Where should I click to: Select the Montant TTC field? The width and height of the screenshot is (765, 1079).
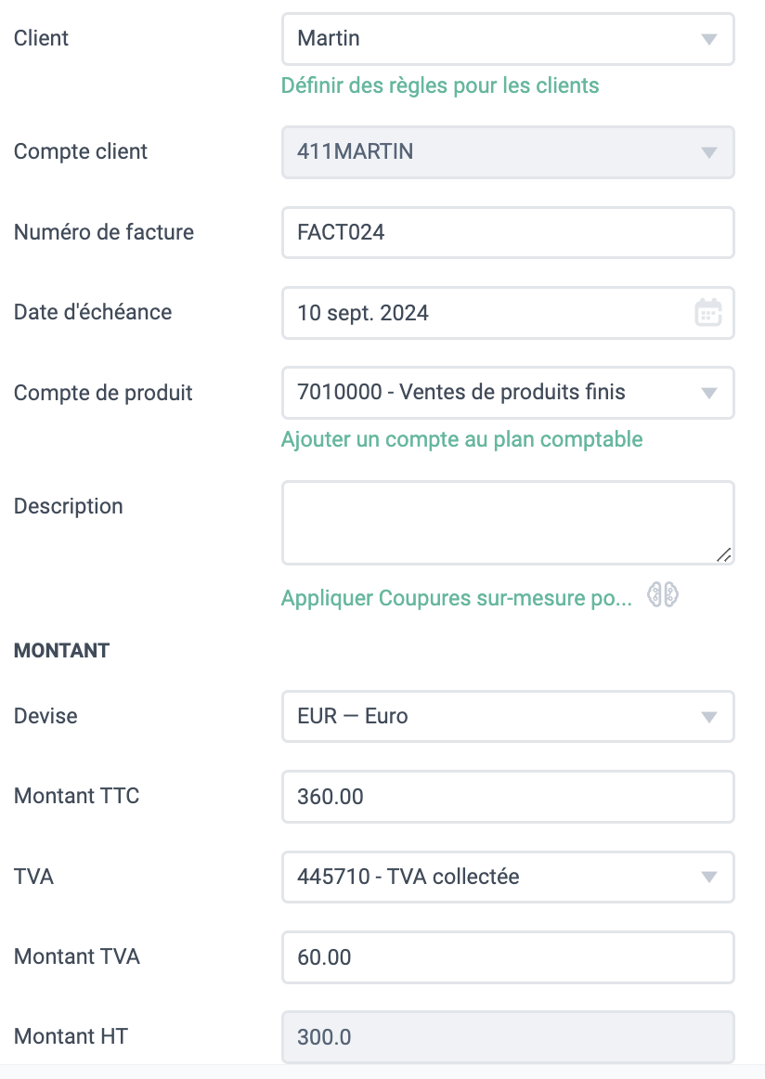pos(508,797)
